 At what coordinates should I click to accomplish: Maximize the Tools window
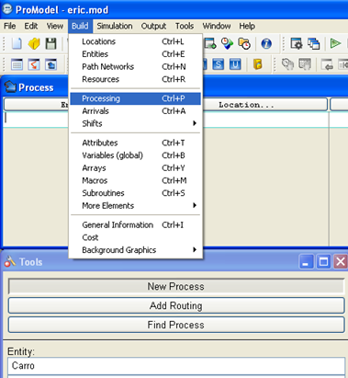(x=323, y=262)
